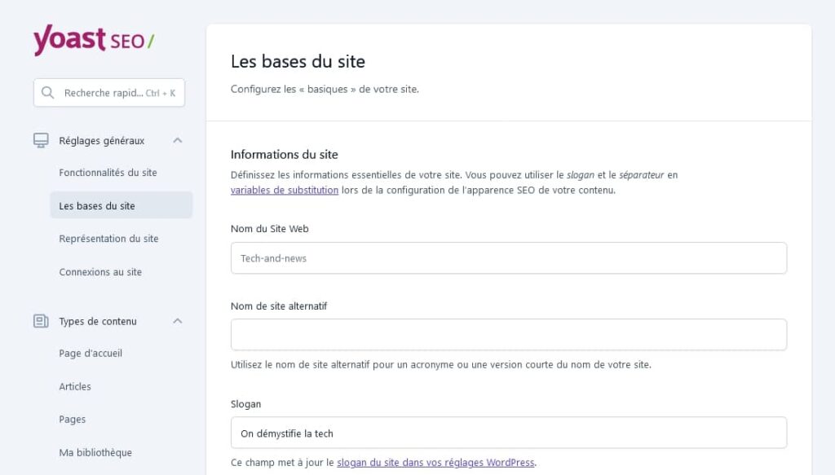Click the monitor icon beside Réglages généraux
This screenshot has width=835, height=475.
coord(41,140)
